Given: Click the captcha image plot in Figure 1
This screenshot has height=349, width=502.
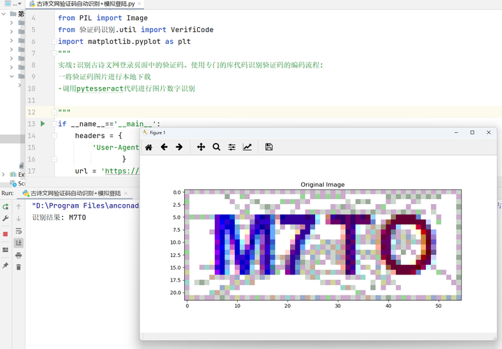Looking at the screenshot, I should [323, 245].
